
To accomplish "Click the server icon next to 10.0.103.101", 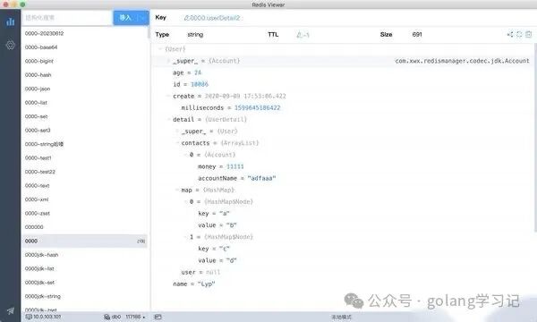I will pos(29,317).
